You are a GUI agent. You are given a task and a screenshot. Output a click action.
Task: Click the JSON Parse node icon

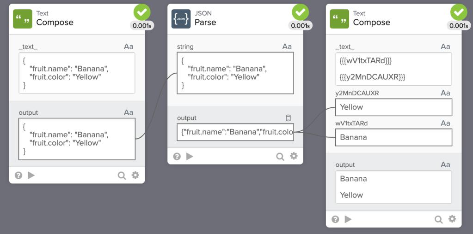tap(181, 19)
